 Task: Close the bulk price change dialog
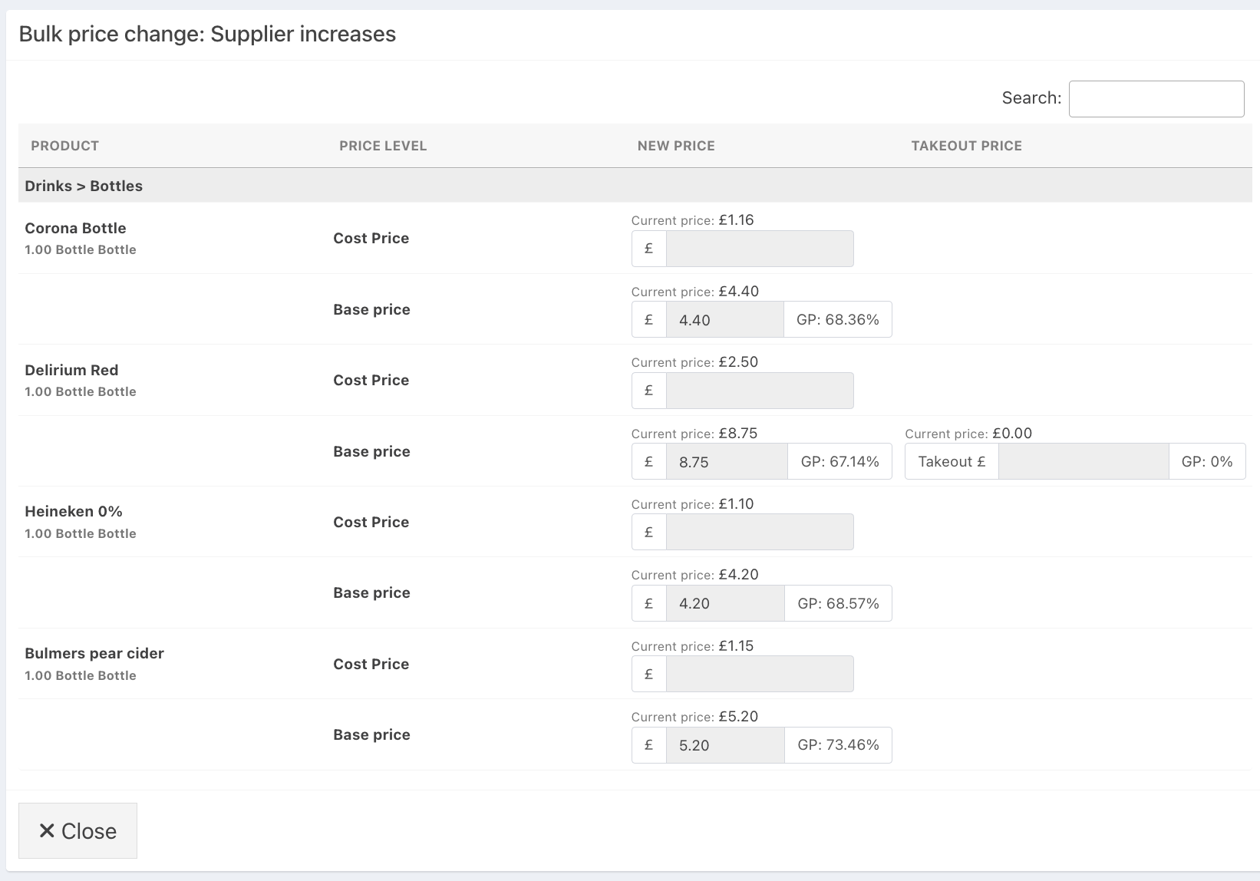(78, 830)
